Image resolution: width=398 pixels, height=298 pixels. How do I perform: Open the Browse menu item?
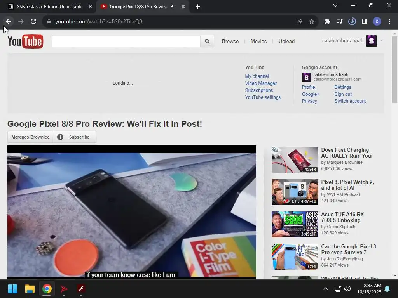point(230,41)
